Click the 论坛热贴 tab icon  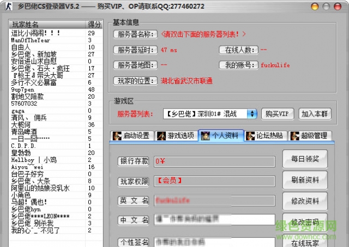click(x=250, y=136)
